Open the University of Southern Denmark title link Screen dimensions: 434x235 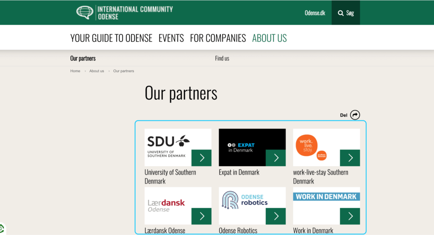click(x=170, y=176)
